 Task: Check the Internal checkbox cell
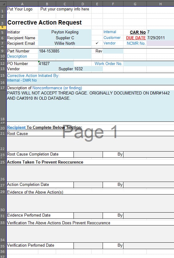pyautogui.click(x=97, y=32)
